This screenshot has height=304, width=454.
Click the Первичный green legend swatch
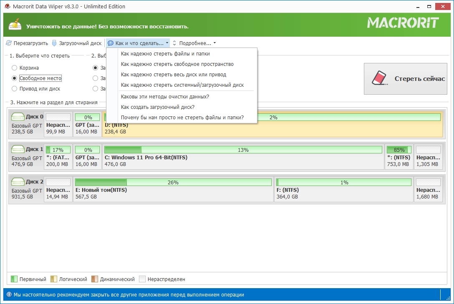point(14,279)
